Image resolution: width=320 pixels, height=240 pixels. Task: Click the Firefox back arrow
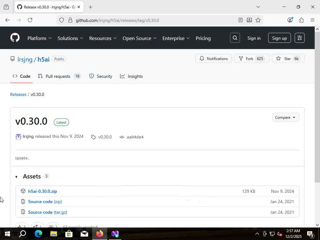tap(7, 20)
